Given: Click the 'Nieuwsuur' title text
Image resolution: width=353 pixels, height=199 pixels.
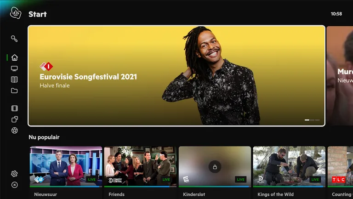Looking at the screenshot, I should click(x=46, y=194).
